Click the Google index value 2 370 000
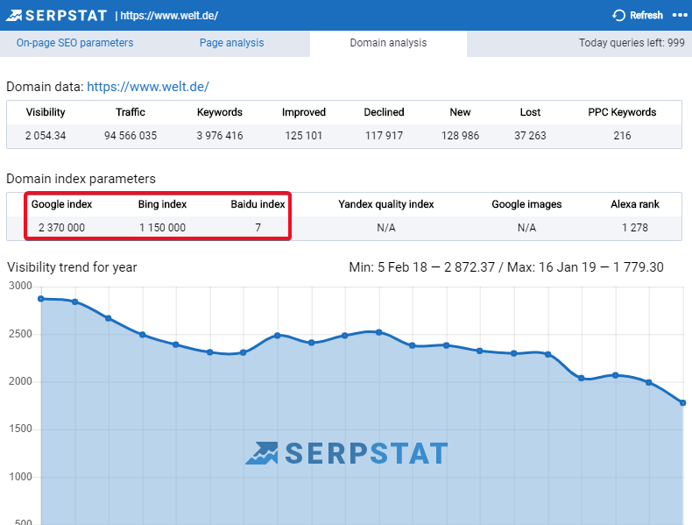The height and width of the screenshot is (525, 692). click(62, 228)
